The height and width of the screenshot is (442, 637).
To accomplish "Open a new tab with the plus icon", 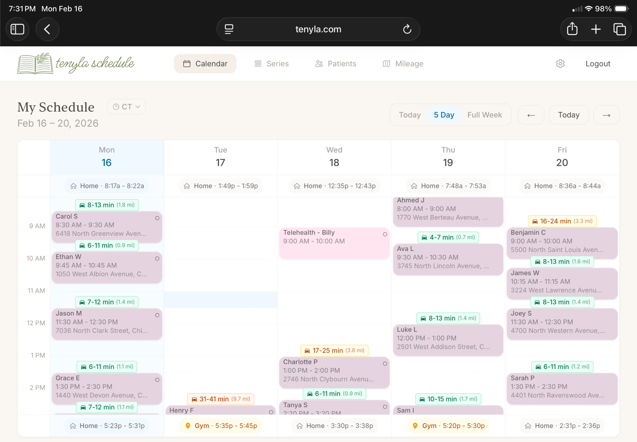I will pyautogui.click(x=595, y=29).
